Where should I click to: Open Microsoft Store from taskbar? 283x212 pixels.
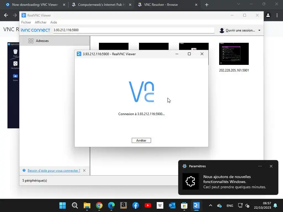click(x=184, y=205)
